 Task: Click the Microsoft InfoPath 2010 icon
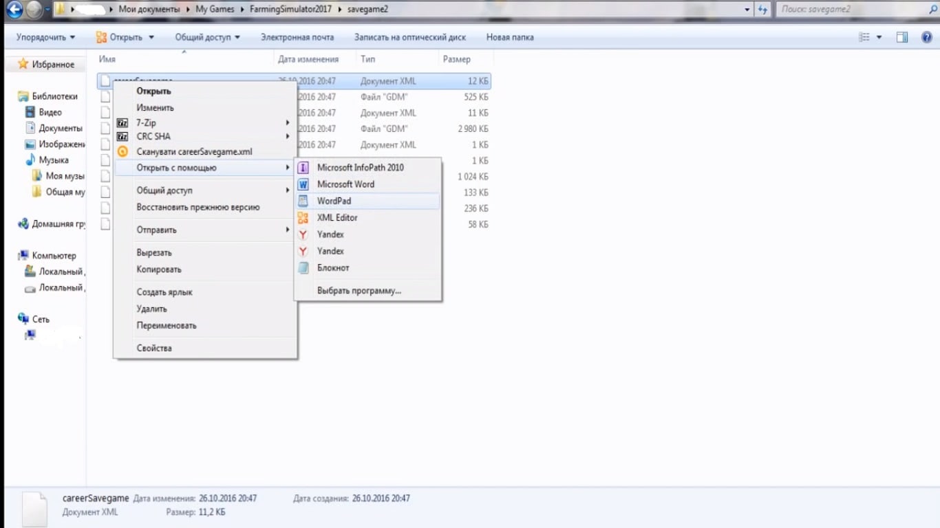(x=303, y=168)
